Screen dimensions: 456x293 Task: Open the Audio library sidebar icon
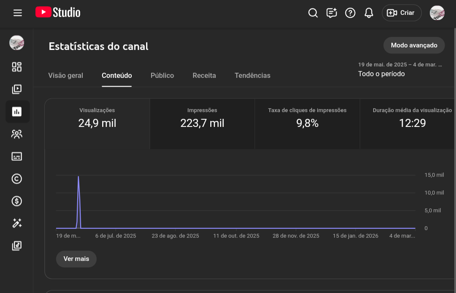coord(16,246)
